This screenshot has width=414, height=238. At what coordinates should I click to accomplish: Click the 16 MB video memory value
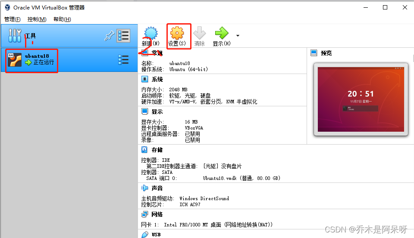(x=191, y=122)
